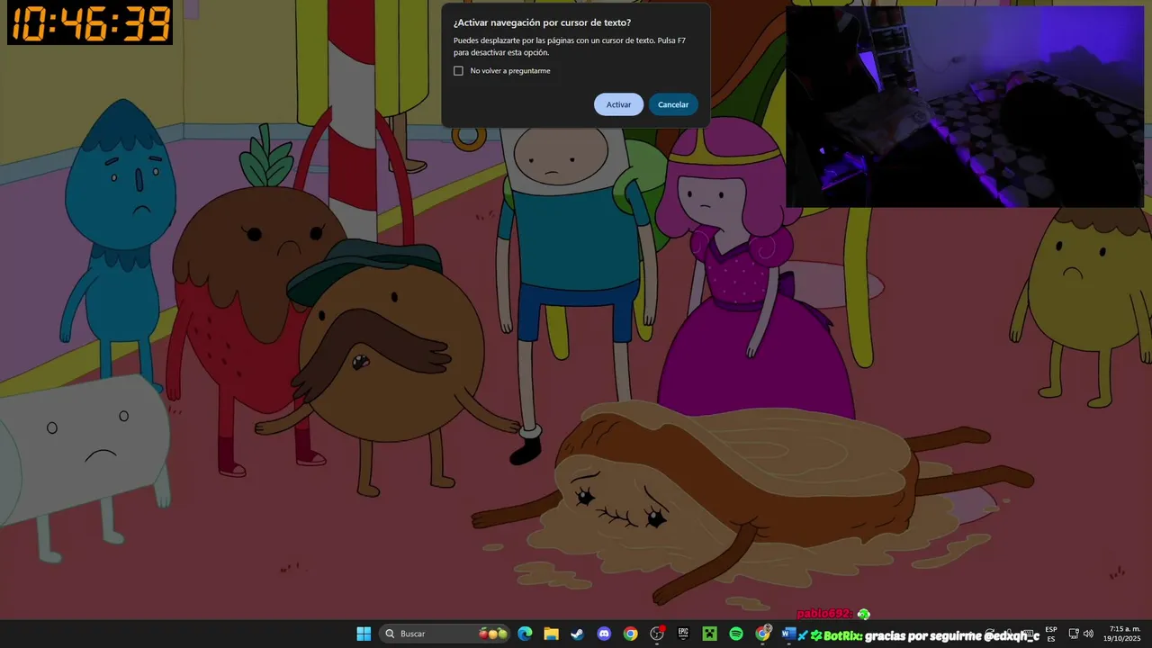
Task: Open the network status tray icon
Action: [x=1073, y=634]
